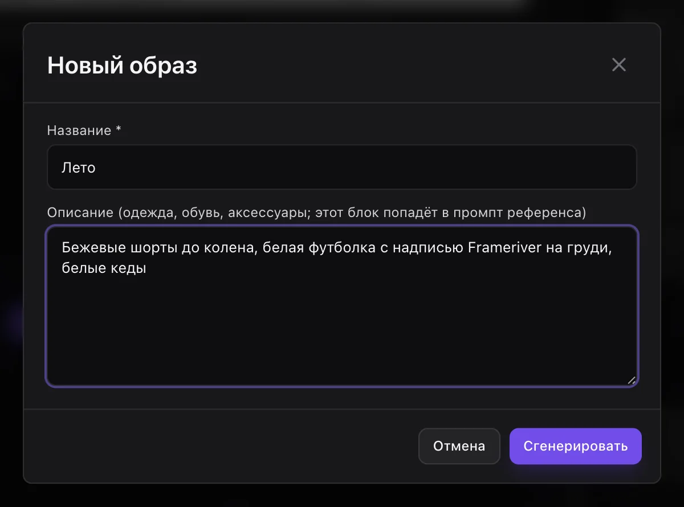
Task: Close the Новый образ dialog
Action: point(618,65)
